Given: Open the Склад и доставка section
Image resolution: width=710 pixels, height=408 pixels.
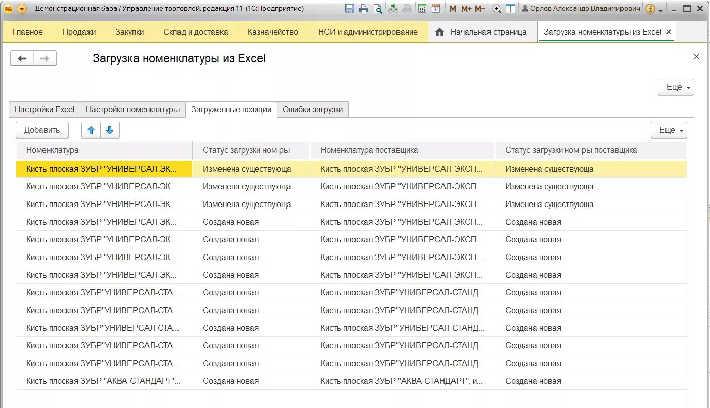Looking at the screenshot, I should [x=196, y=32].
